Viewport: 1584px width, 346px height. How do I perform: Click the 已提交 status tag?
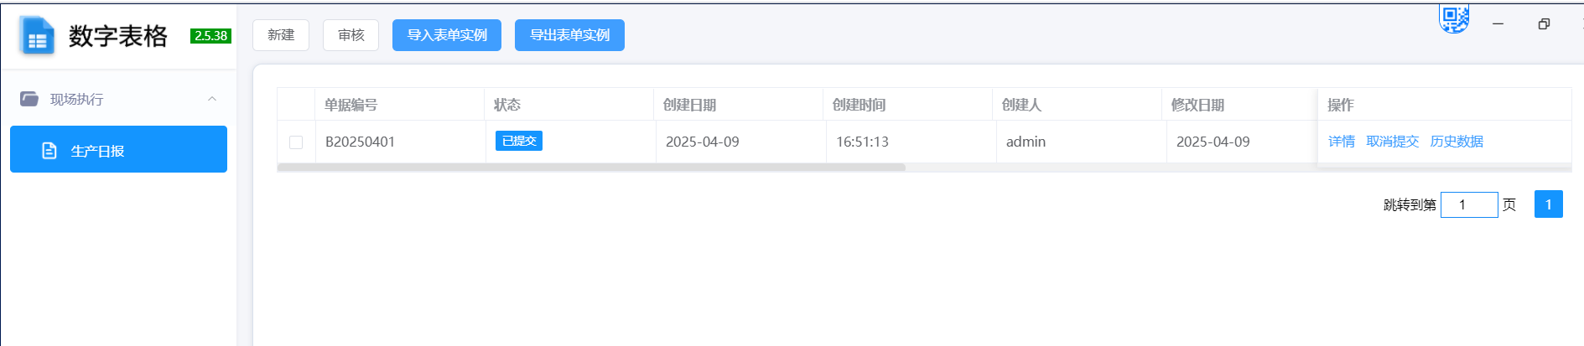(x=519, y=141)
